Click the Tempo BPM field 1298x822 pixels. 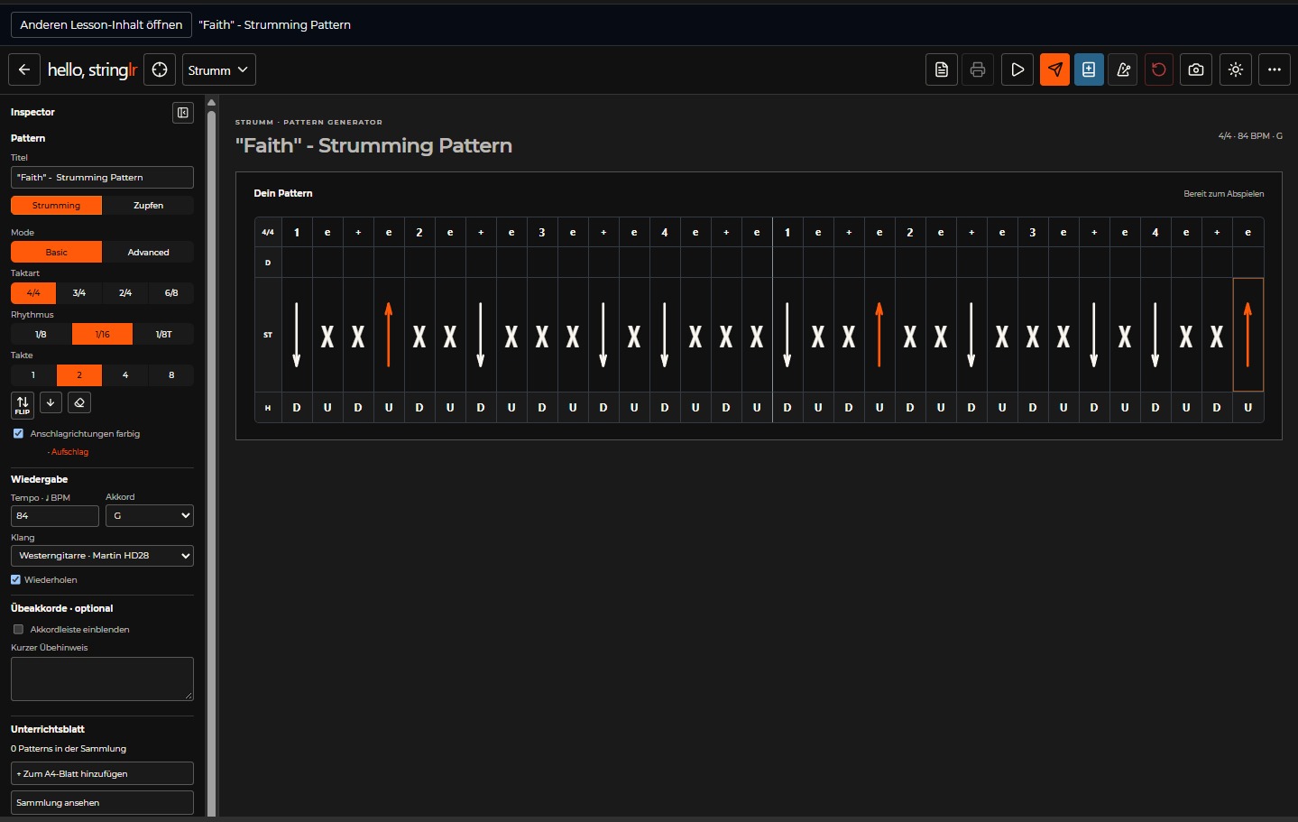54,515
